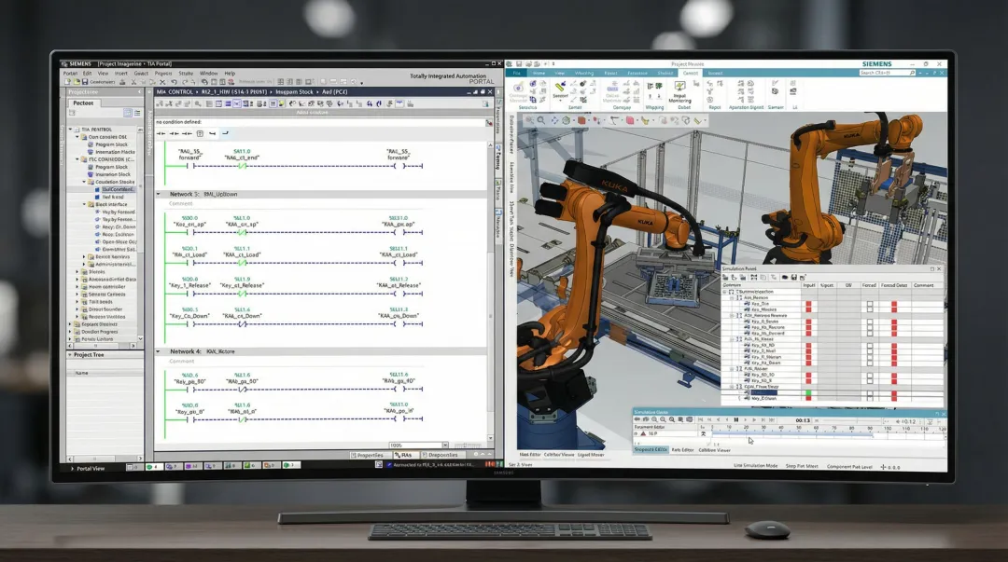Click the Save project icon in TIA Portal toolbar
The image size is (1008, 562).
85,82
